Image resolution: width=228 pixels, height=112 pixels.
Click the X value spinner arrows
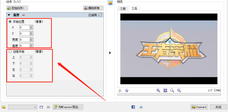(x=31, y=27)
